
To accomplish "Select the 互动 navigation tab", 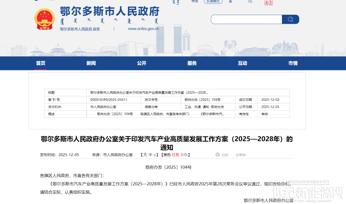I will (243, 63).
